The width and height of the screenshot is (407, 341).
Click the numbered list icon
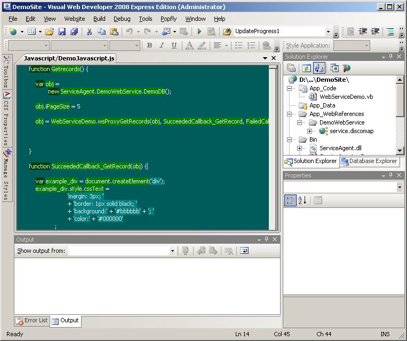[x=251, y=45]
